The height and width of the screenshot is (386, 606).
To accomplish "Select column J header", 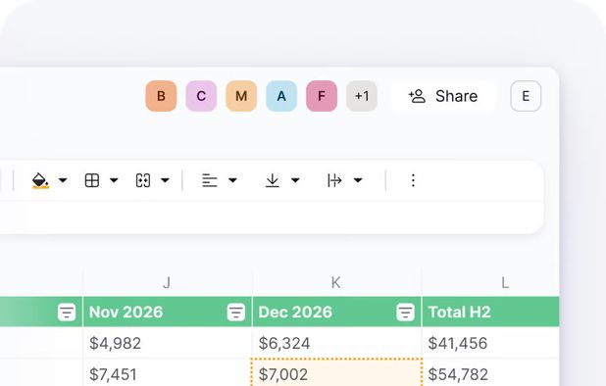I will [167, 282].
